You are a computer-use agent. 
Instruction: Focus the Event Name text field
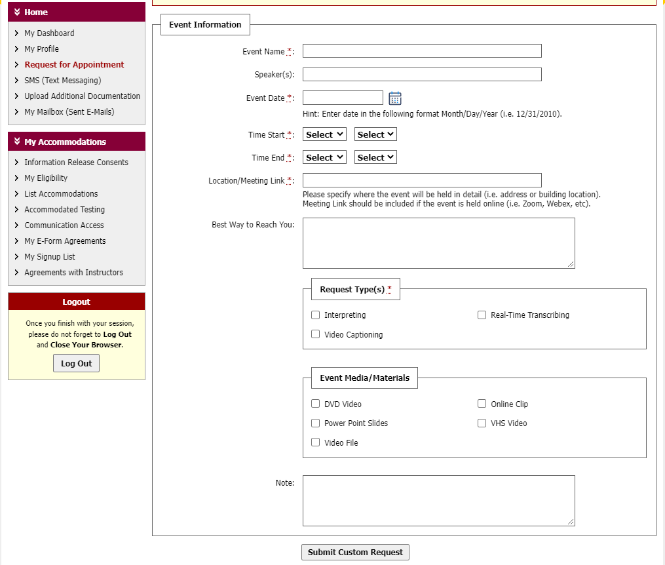tap(422, 51)
